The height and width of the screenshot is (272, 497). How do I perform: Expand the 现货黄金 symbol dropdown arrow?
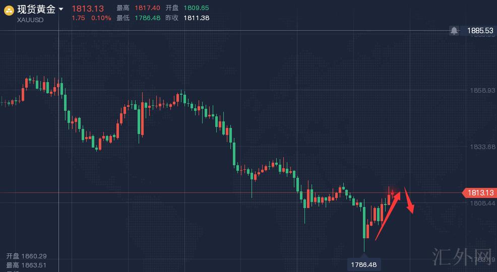(x=61, y=9)
